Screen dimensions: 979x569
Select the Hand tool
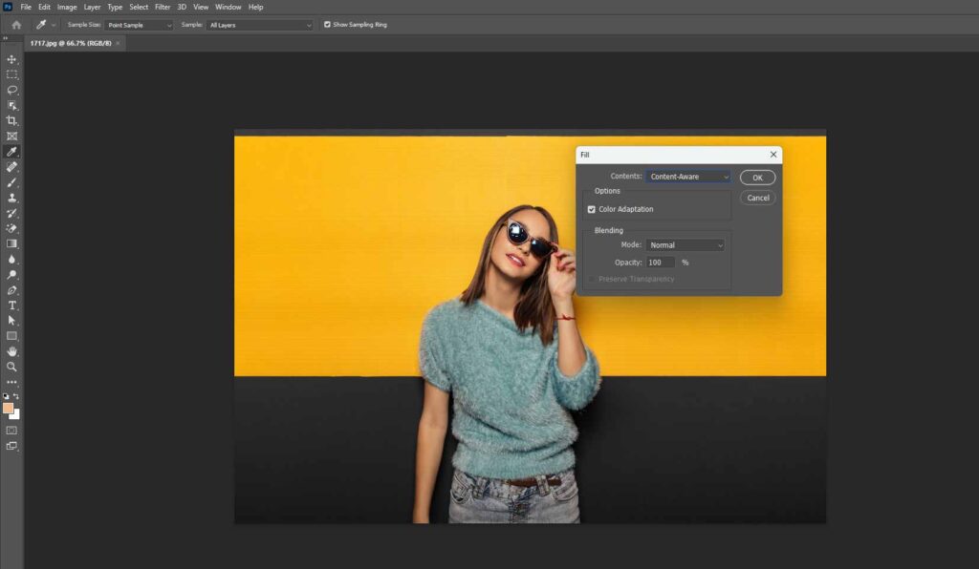coord(11,351)
